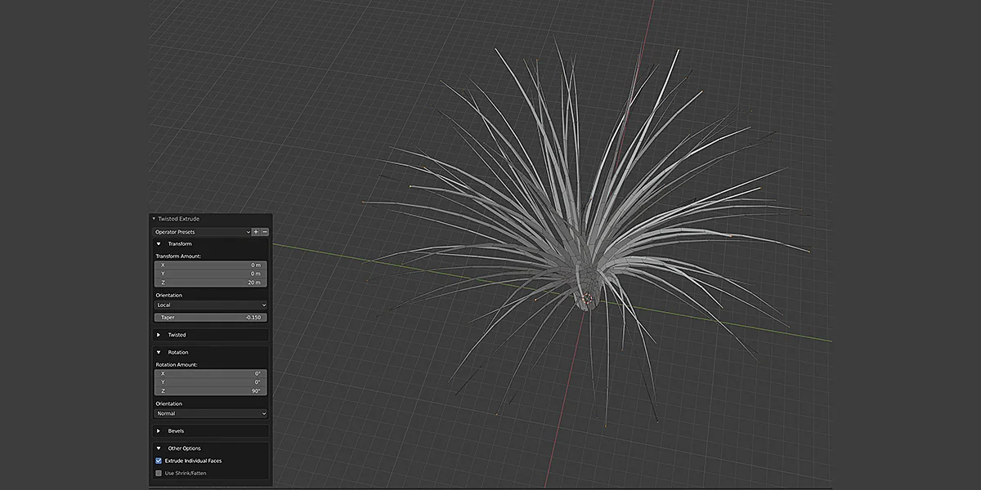Open the Orientation dropdown set to Normal
Viewport: 981px width, 490px height.
[210, 413]
